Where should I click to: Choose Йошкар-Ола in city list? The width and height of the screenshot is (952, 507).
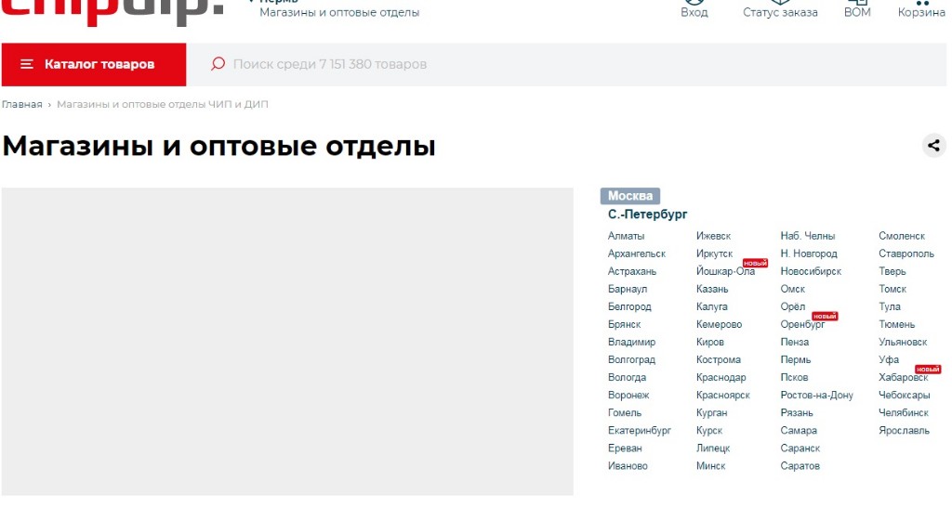[725, 271]
